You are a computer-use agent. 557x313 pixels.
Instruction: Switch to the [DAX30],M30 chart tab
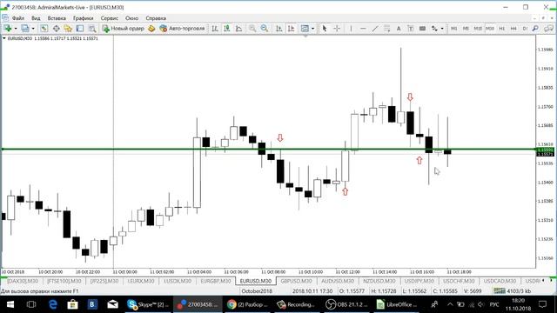[23, 281]
